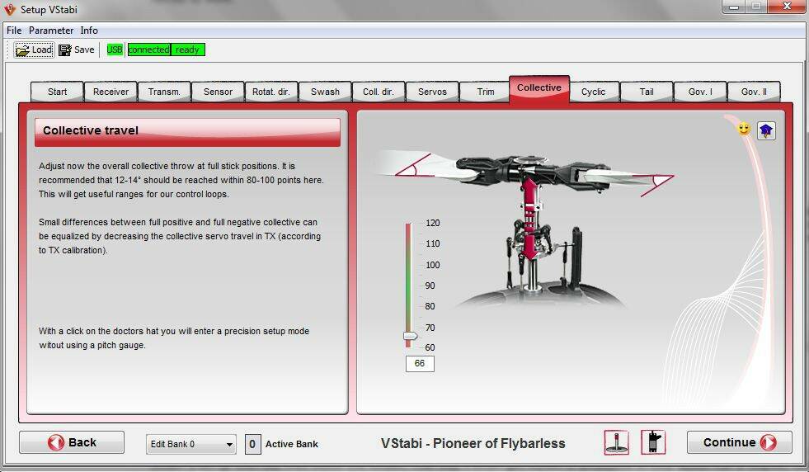Screen dimensions: 809x472
Task: Go Back to previous step
Action: (72, 442)
